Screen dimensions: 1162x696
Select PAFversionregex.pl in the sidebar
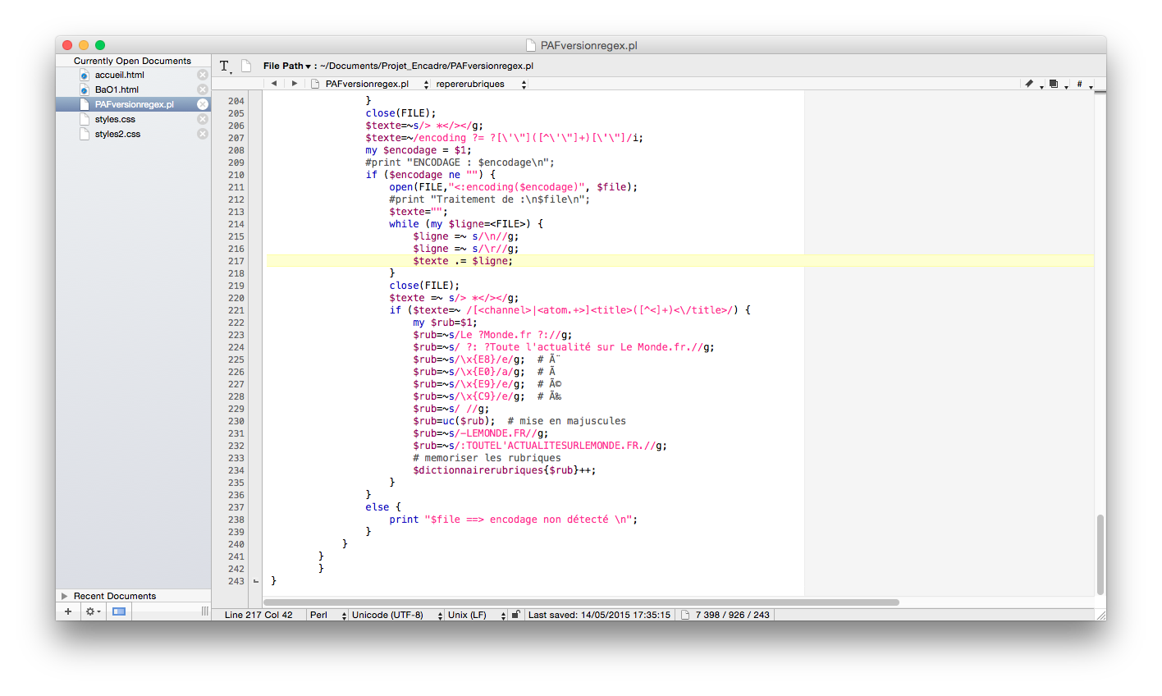(133, 104)
